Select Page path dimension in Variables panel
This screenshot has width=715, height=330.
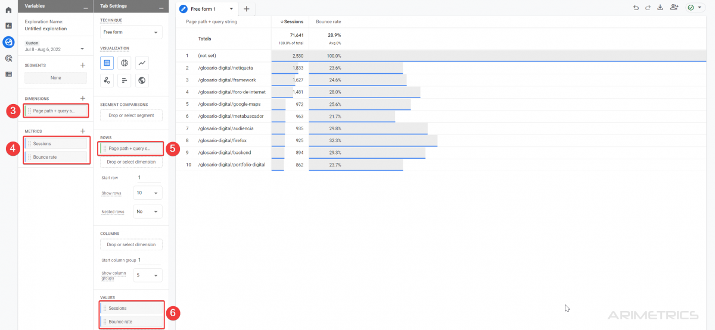[x=56, y=111]
